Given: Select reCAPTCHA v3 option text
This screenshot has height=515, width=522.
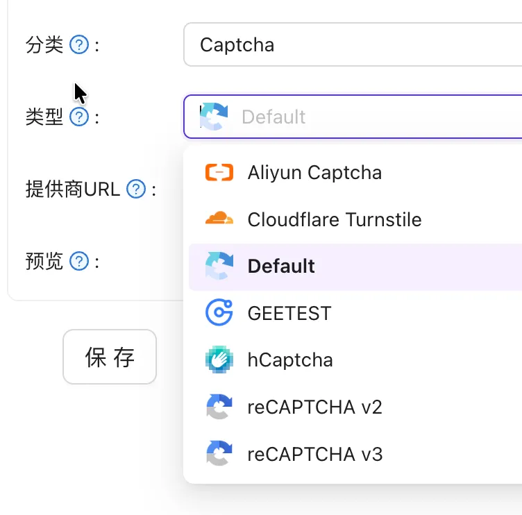Looking at the screenshot, I should click(314, 455).
